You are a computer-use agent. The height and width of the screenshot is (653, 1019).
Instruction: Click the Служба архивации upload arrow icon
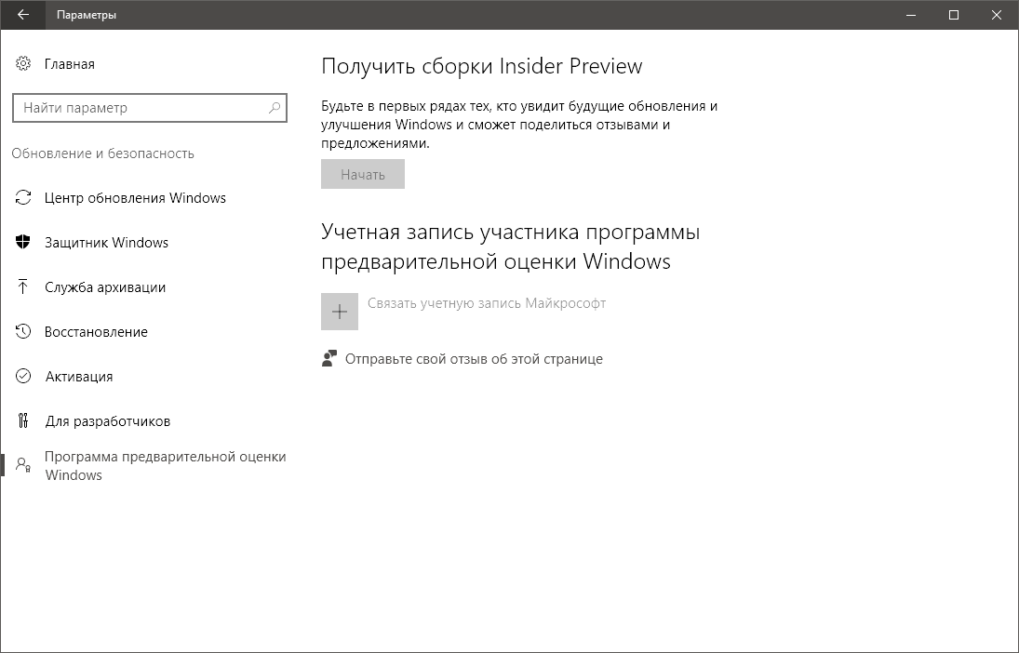[x=22, y=287]
